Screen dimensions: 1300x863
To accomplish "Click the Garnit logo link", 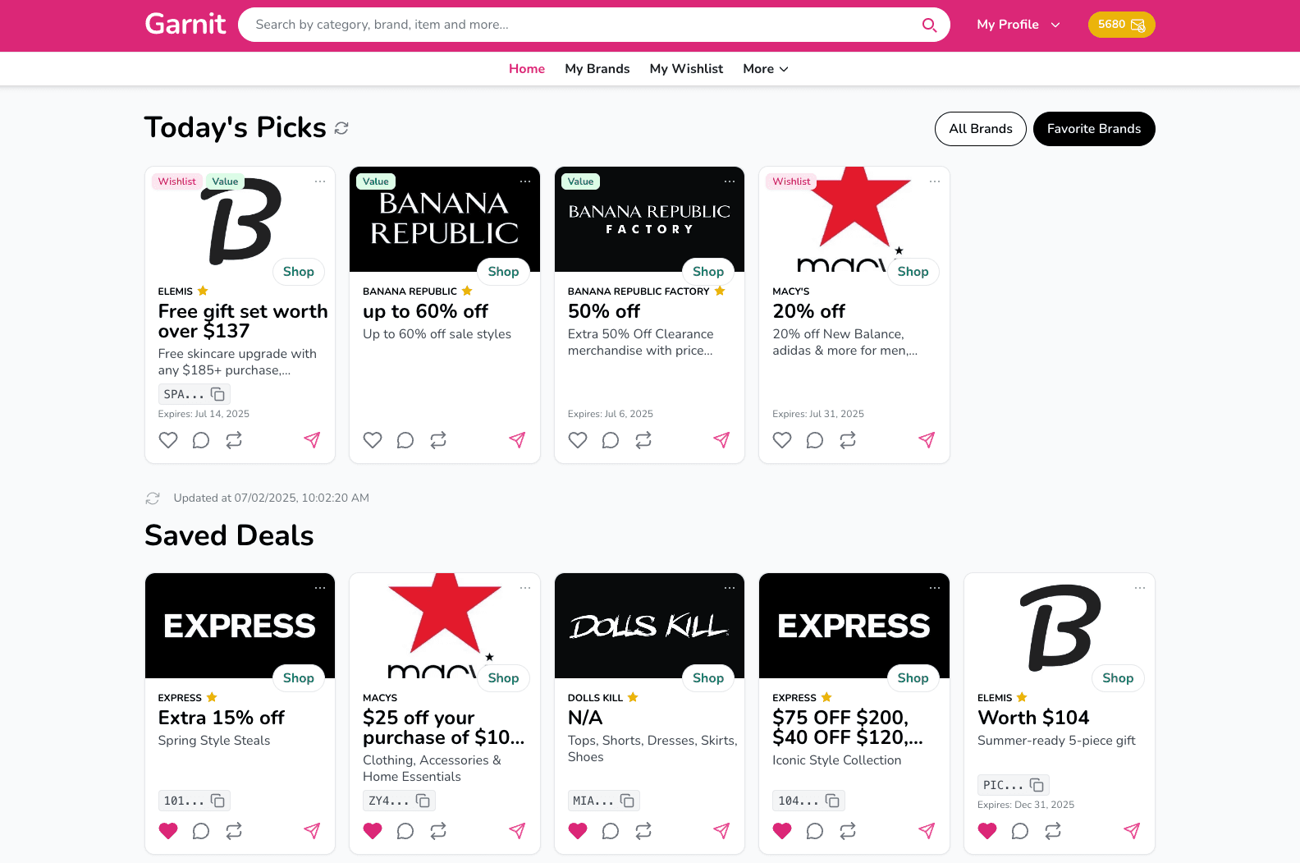I will coord(185,24).
